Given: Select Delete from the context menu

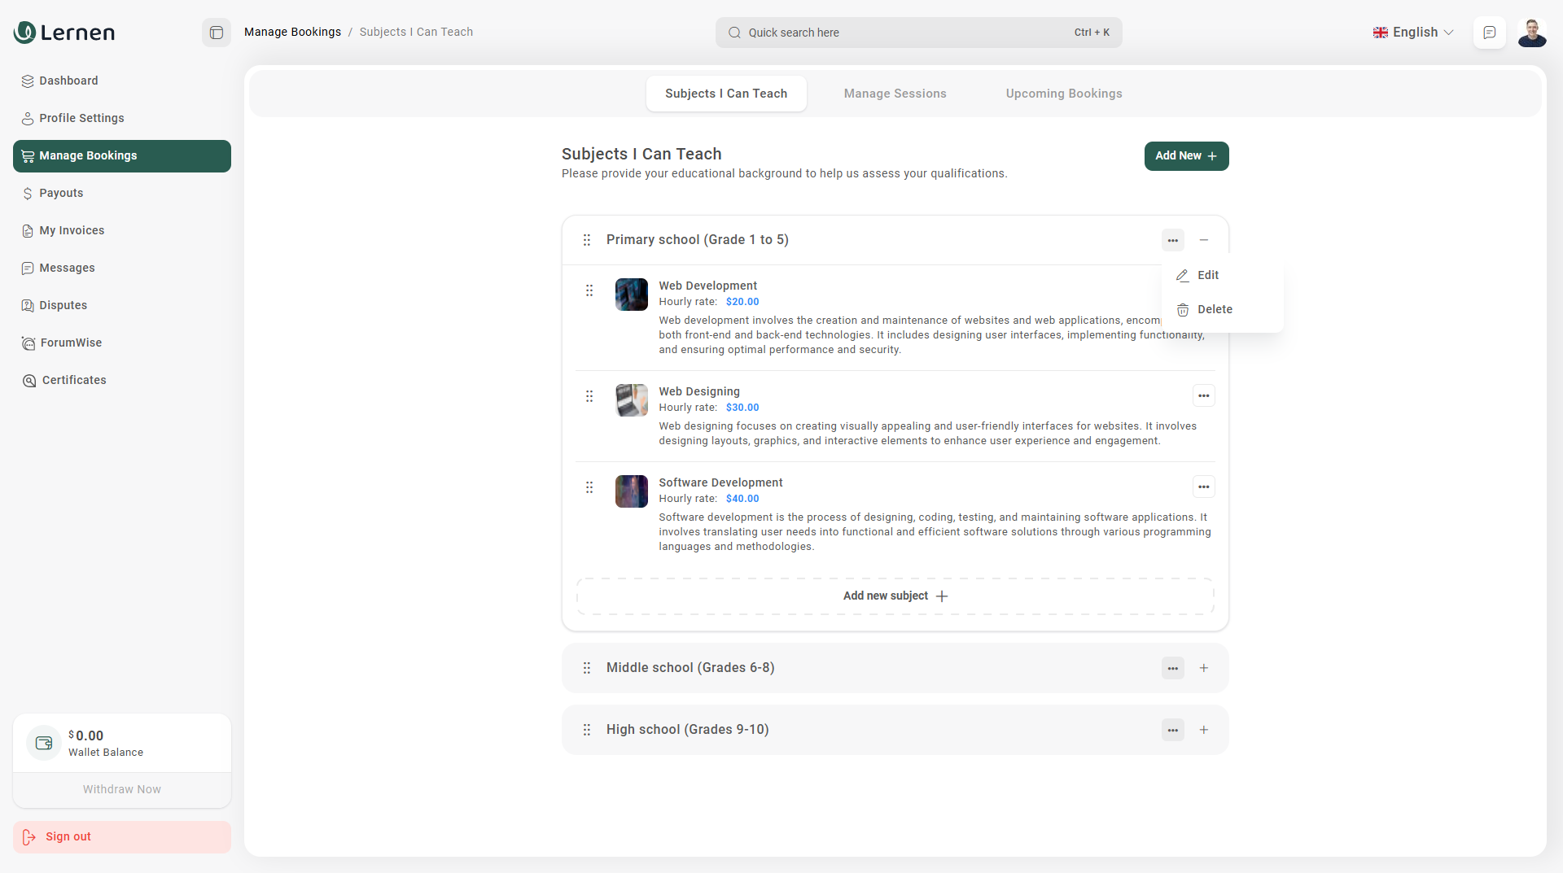Looking at the screenshot, I should 1214,309.
